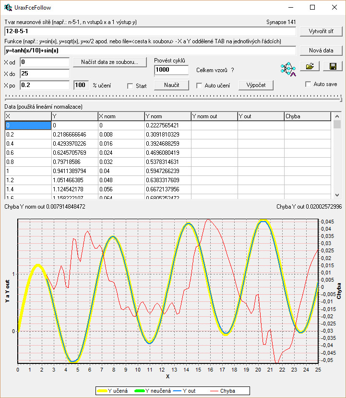Click the UraxFceFollow title bar app icon

click(8, 8)
